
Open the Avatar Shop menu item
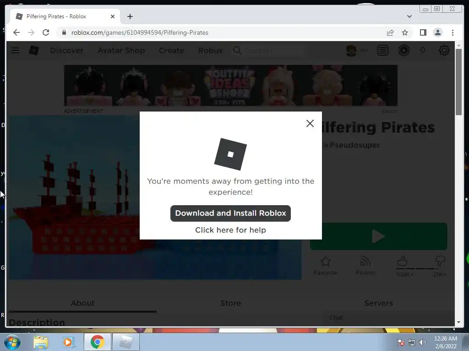tap(121, 50)
